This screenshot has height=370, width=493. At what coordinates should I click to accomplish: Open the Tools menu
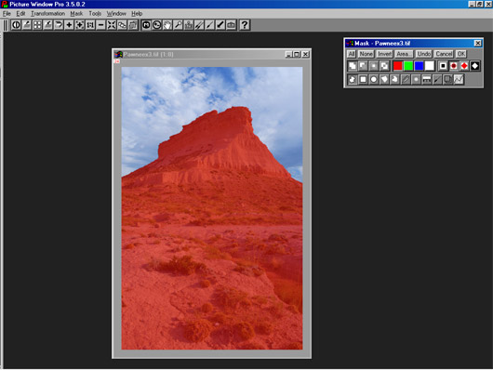[95, 14]
